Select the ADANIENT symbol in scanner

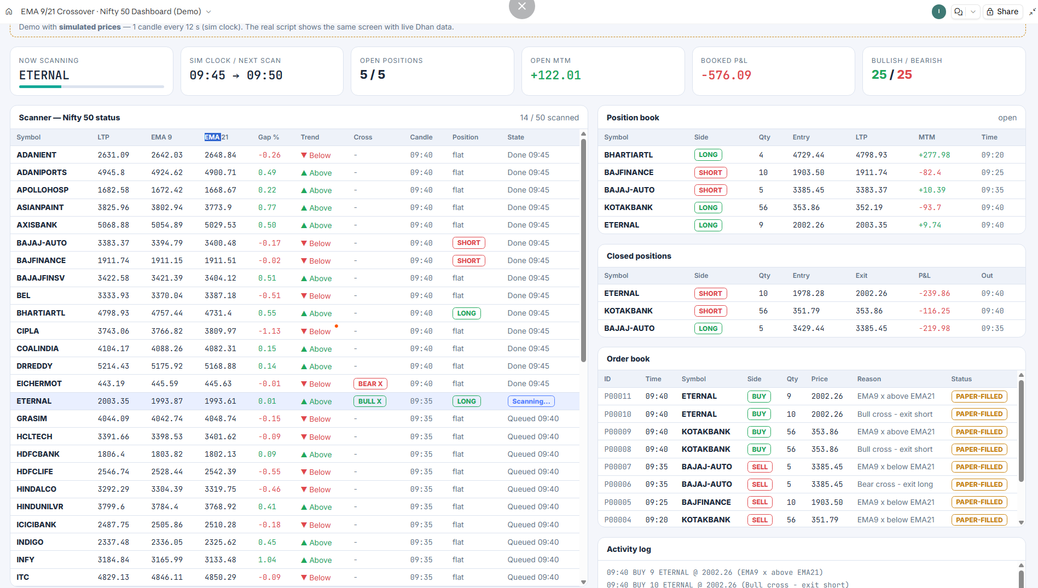click(x=37, y=155)
